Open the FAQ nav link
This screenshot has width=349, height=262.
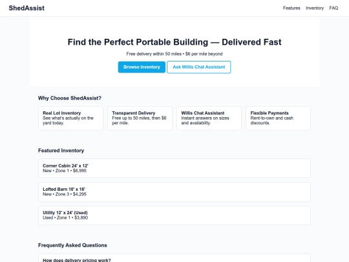point(333,8)
